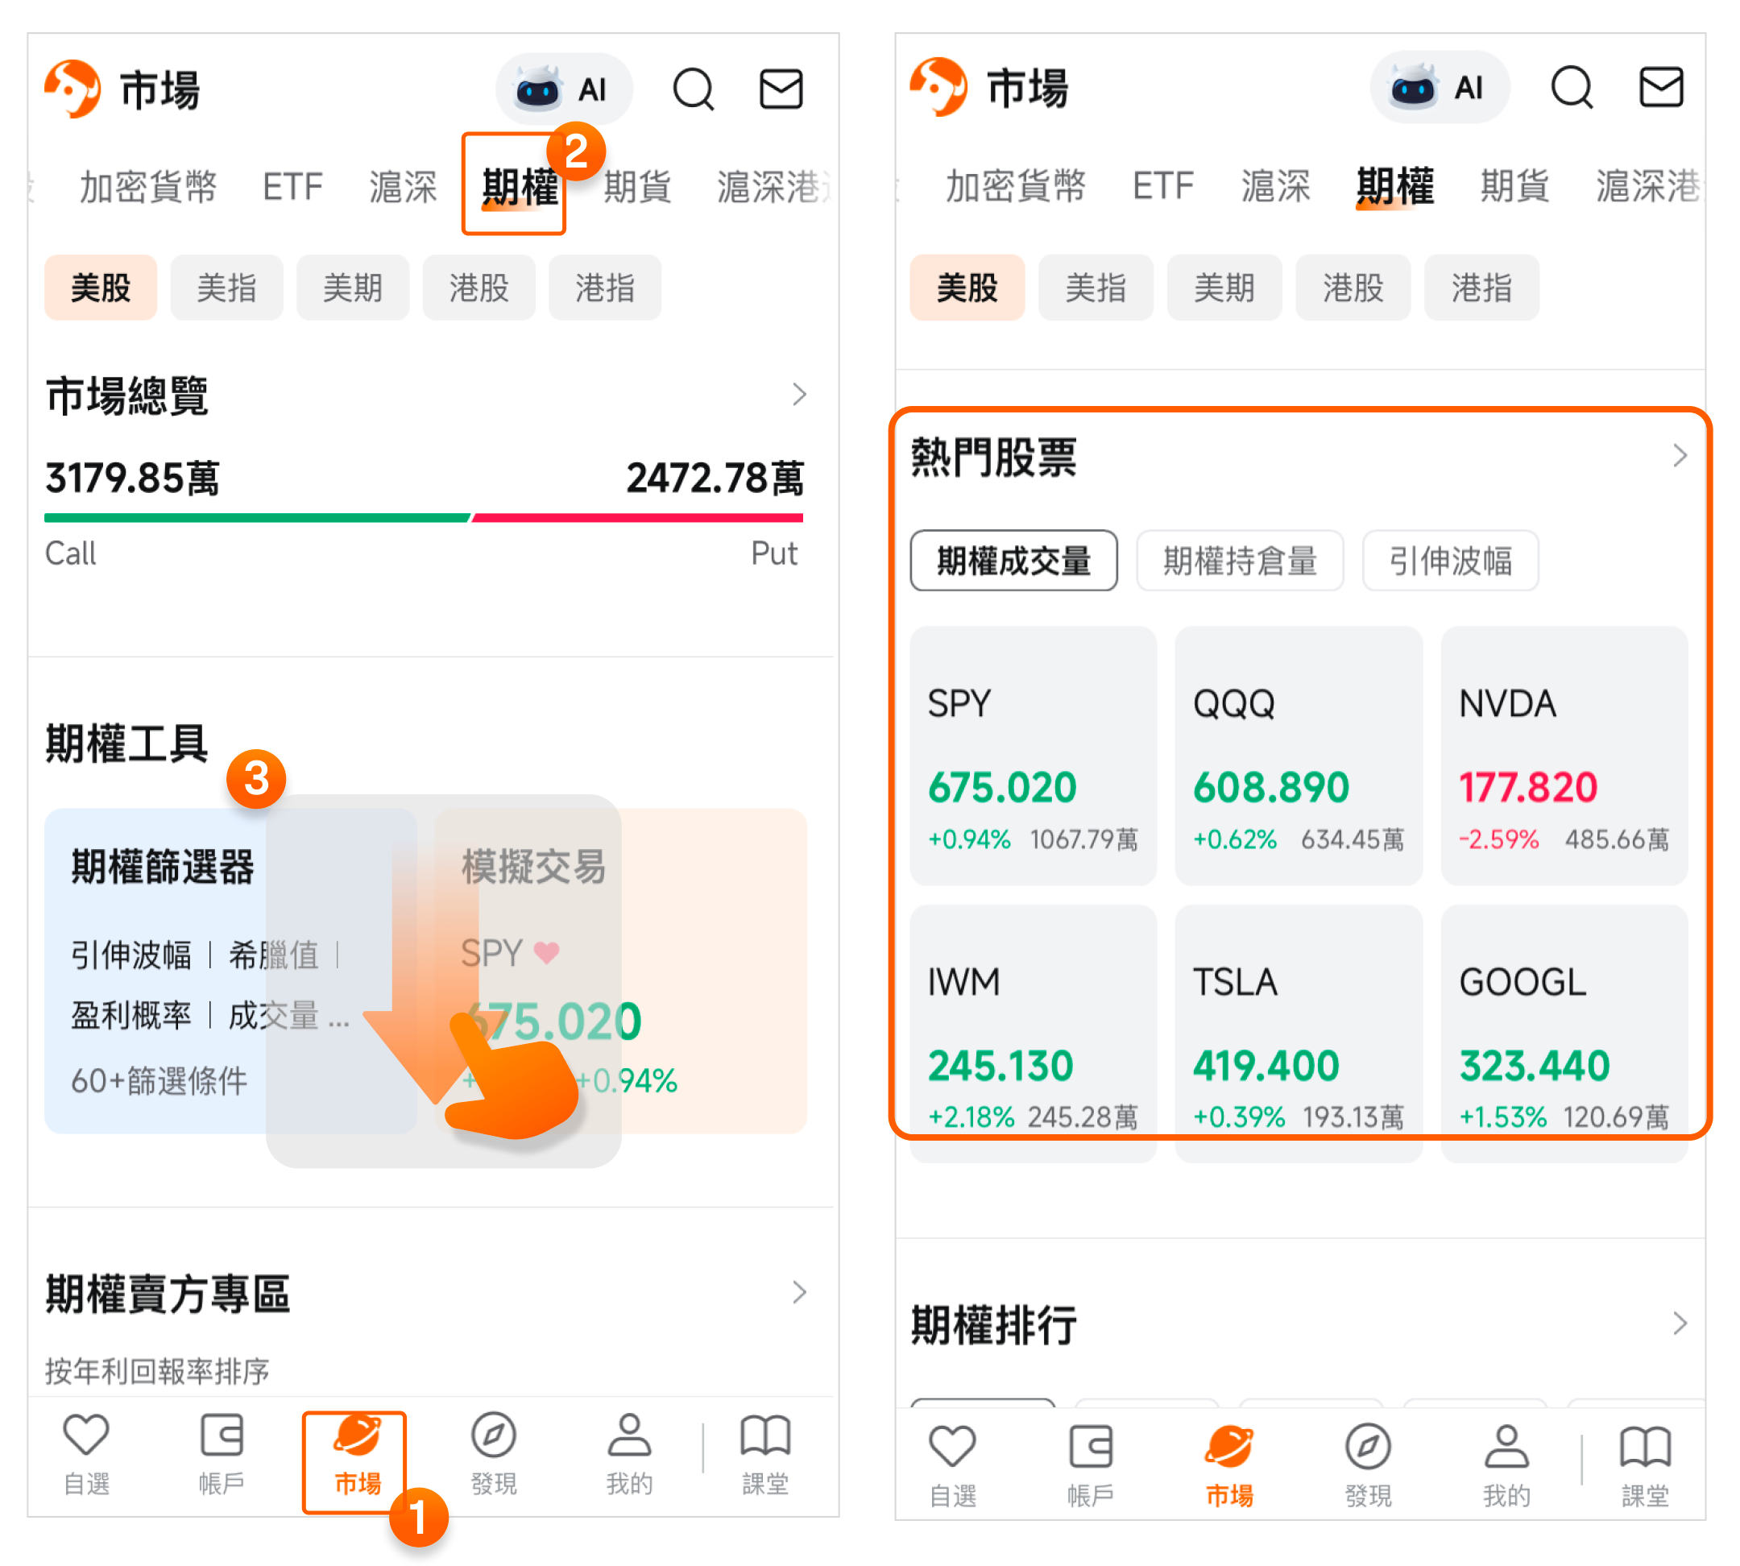The width and height of the screenshot is (1740, 1566).
Task: Switch to 港股 chip in left screen
Action: (478, 288)
